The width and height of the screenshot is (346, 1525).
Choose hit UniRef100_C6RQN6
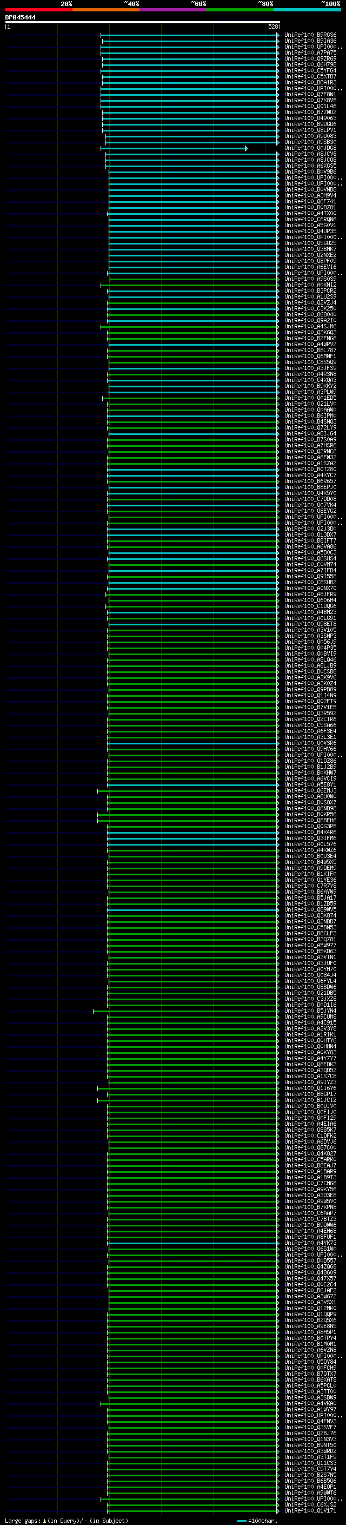(x=310, y=220)
